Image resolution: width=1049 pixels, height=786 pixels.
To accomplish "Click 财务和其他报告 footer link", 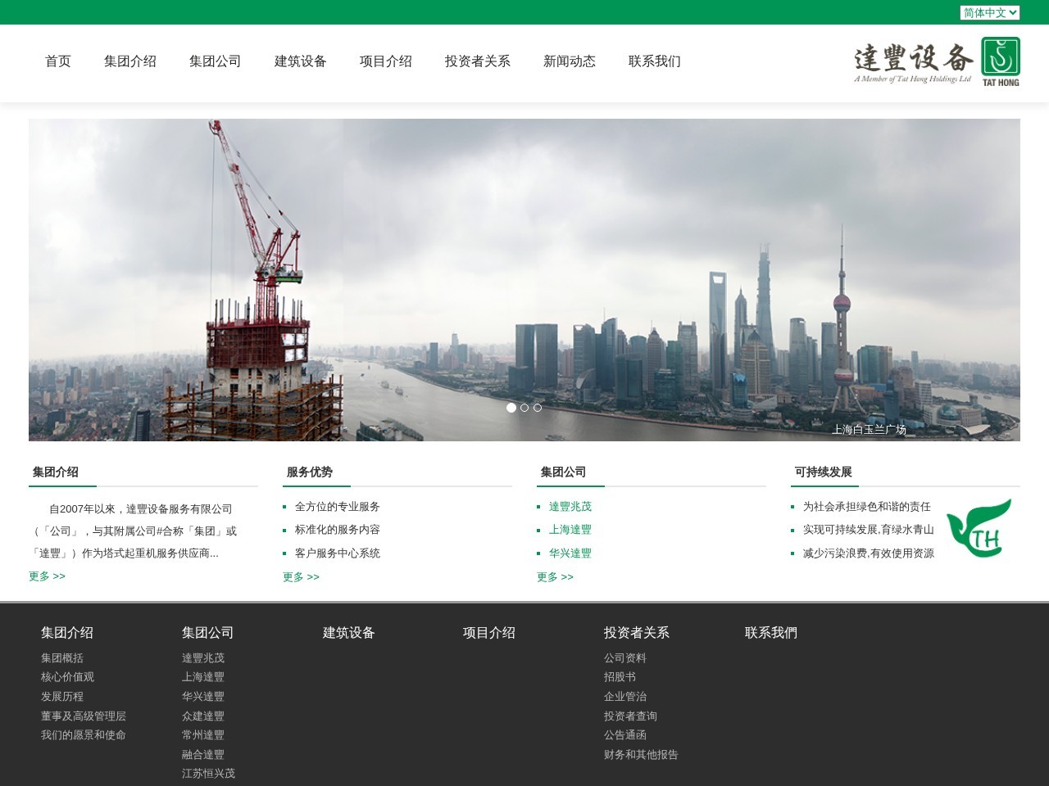I will pyautogui.click(x=640, y=755).
